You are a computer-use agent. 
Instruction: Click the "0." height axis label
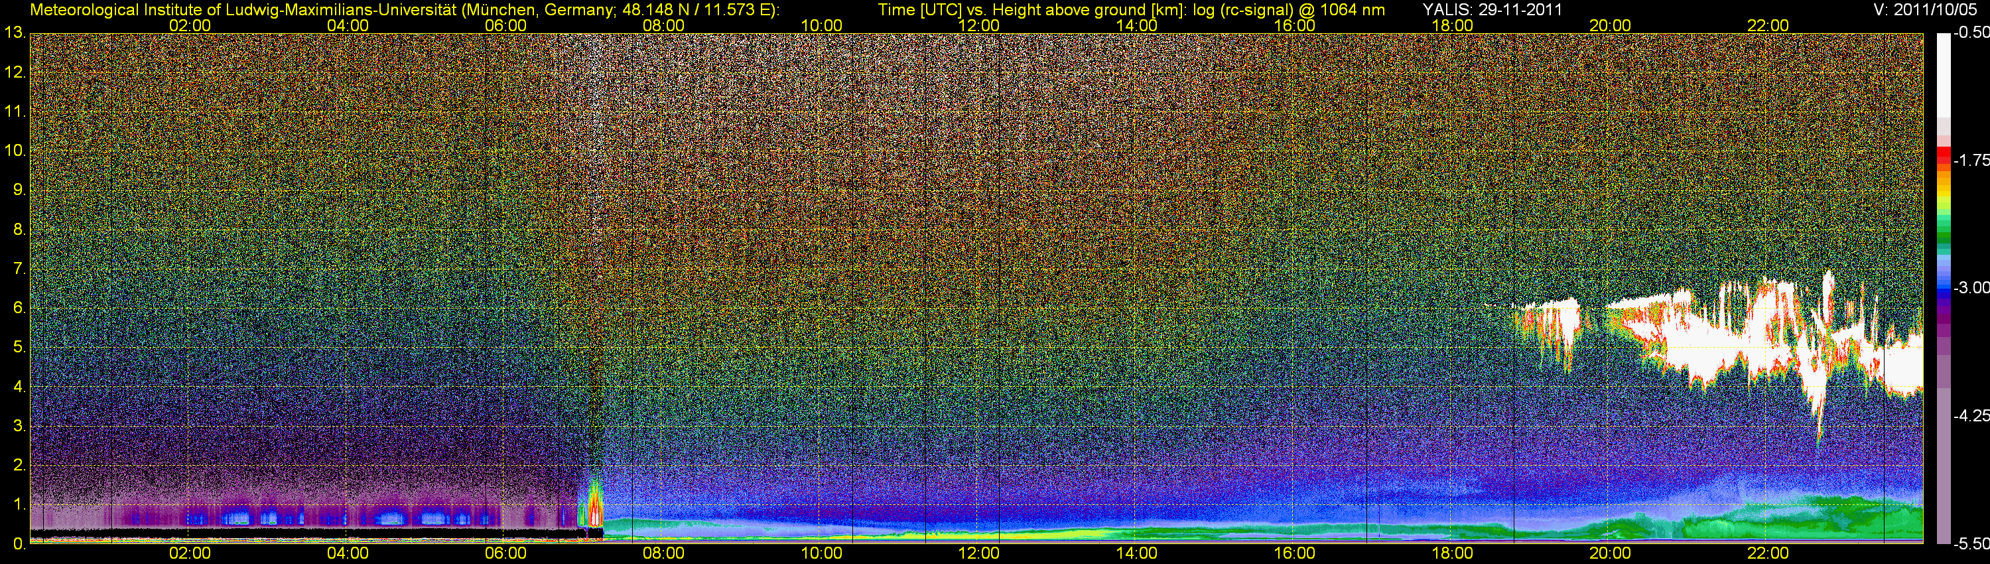pos(20,544)
